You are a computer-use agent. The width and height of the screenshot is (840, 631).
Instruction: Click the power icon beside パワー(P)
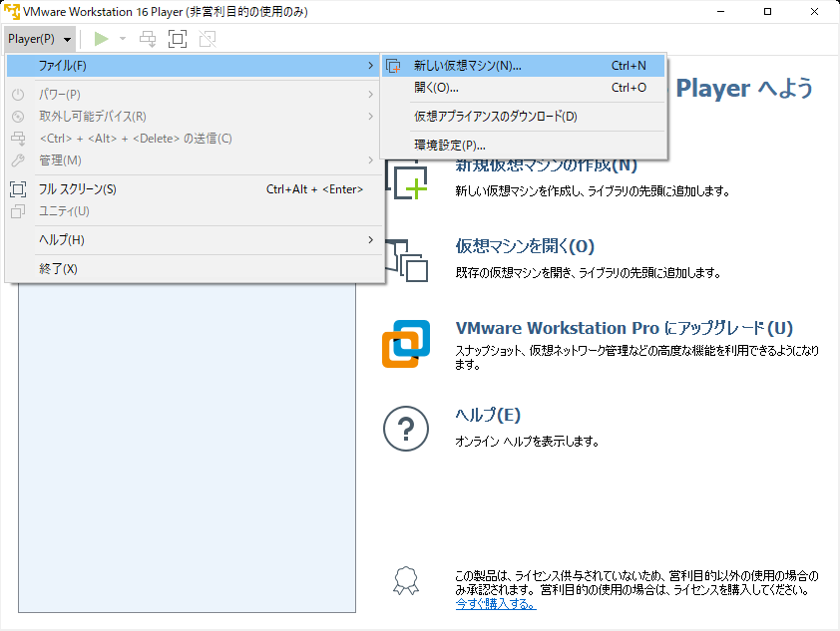18,95
